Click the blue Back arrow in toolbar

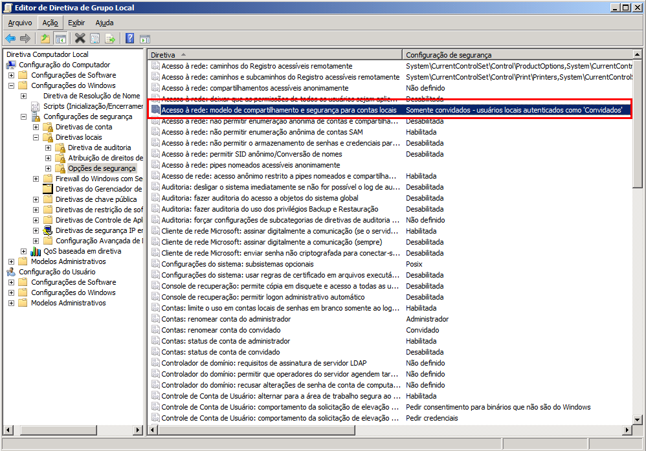pyautogui.click(x=10, y=38)
